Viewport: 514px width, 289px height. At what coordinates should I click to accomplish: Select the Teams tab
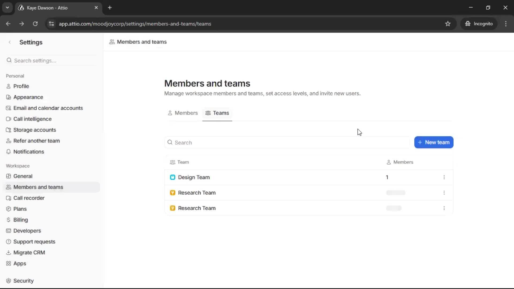[x=217, y=113]
